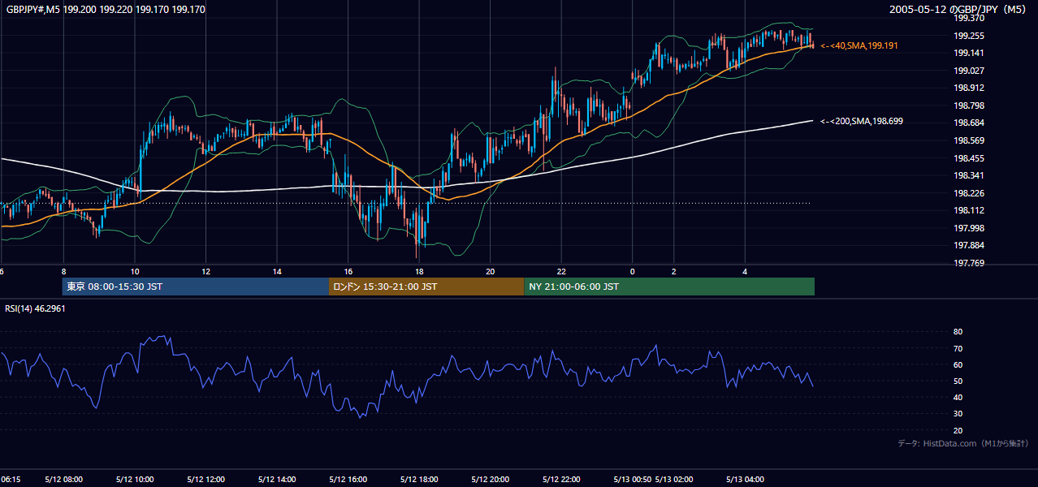Viewport: 1038px width, 487px height.
Task: Click the 40 SMA 199.191 orange label
Action: click(x=859, y=46)
